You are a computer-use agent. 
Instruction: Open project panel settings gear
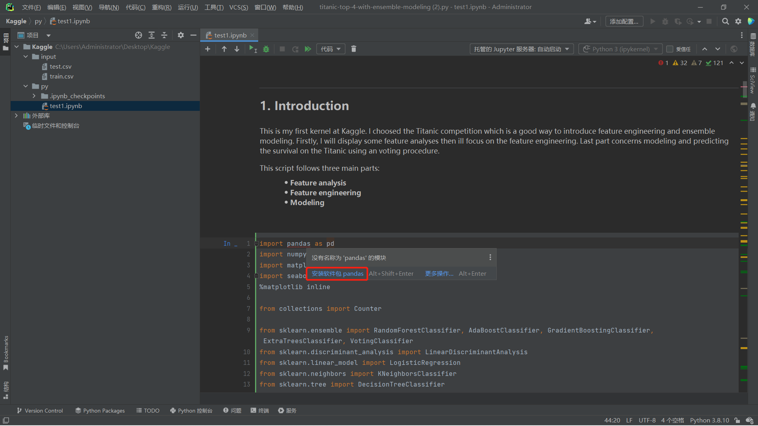[x=181, y=35]
